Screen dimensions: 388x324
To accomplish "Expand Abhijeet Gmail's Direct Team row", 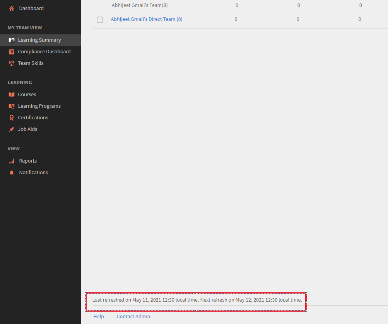I will coord(146,19).
